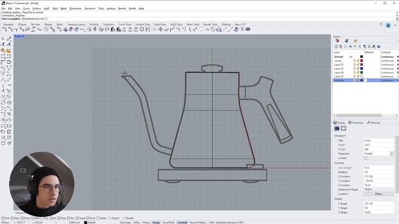Toggle the lock icon on Layer 02

point(358,65)
